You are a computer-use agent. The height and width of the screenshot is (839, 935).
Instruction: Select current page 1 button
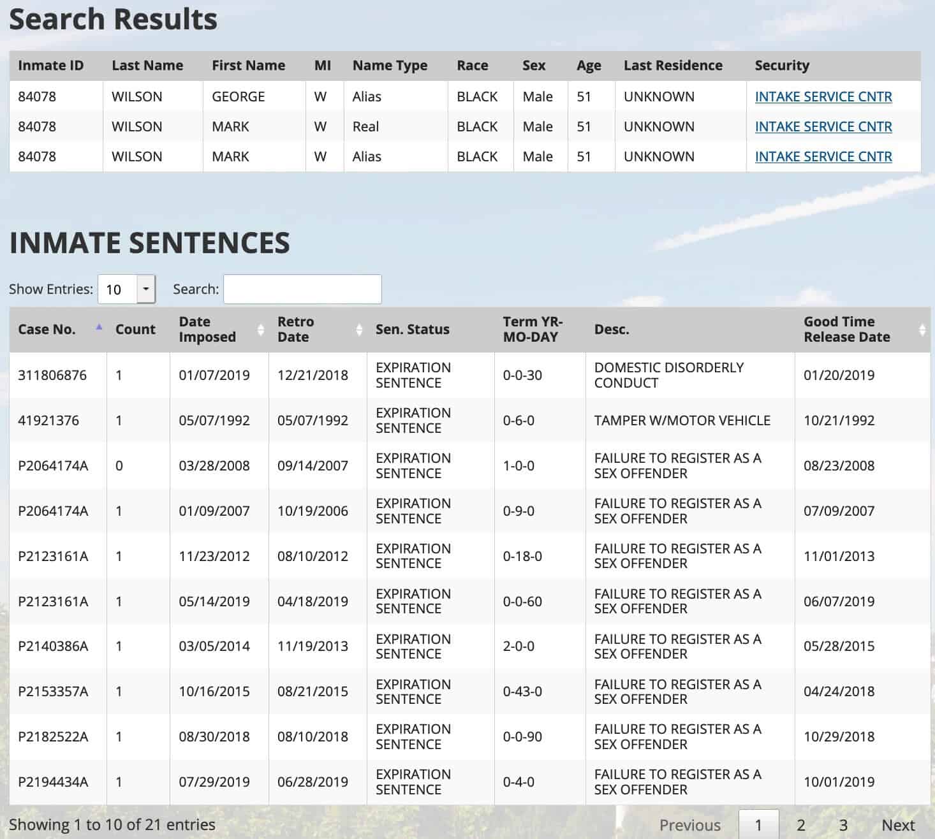758,825
